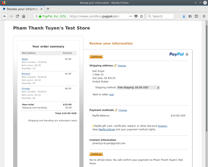This screenshot has width=208, height=167.
Task: Open the Library icon in toolbar
Action: (190, 16)
